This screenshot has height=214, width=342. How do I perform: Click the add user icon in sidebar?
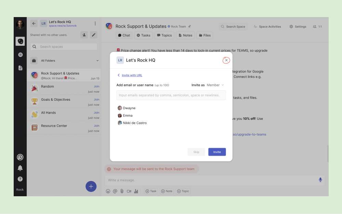(84, 35)
